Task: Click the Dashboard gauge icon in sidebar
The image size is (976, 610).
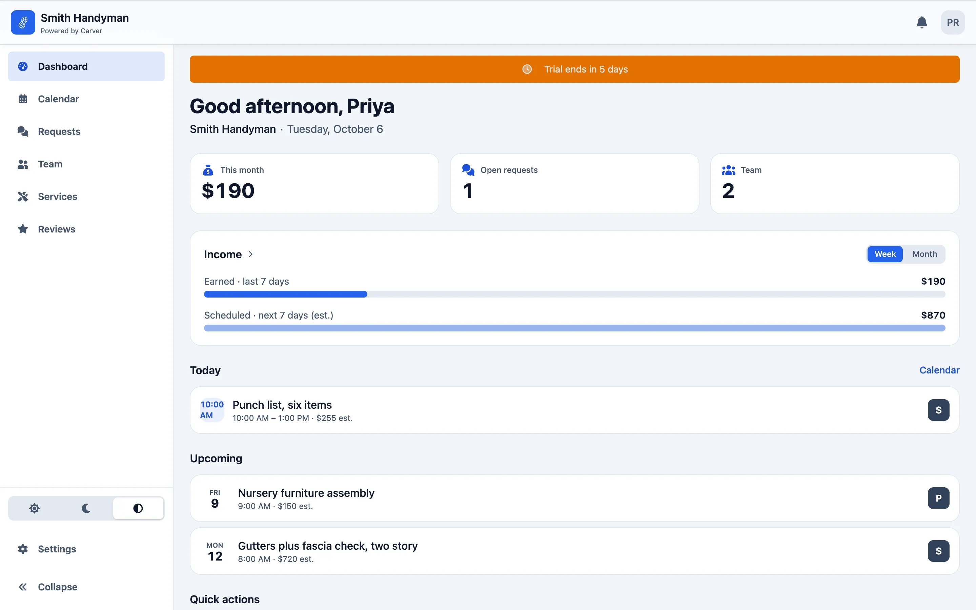Action: 23,66
